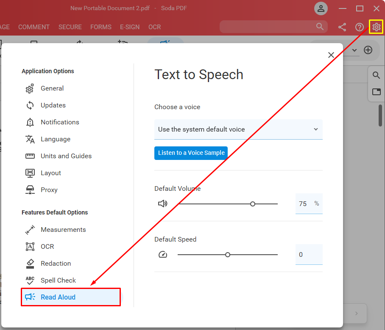Open the FORMS tab
The width and height of the screenshot is (385, 330).
coord(100,27)
